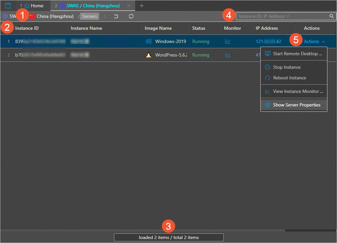This screenshot has height=243, width=337.
Task: Click the SWAS service icon in the breadcrumb
Action: point(5,16)
